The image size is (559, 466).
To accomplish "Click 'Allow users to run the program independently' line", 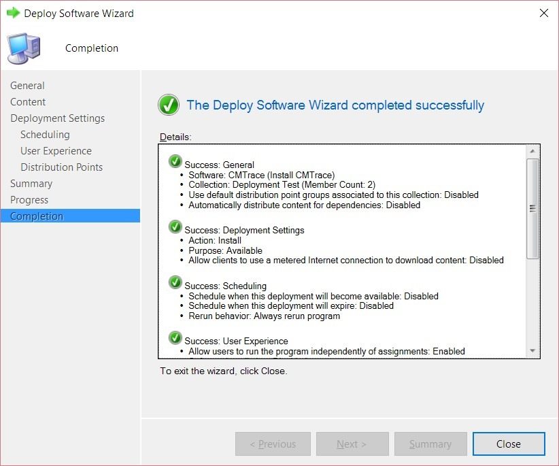I will [x=326, y=351].
